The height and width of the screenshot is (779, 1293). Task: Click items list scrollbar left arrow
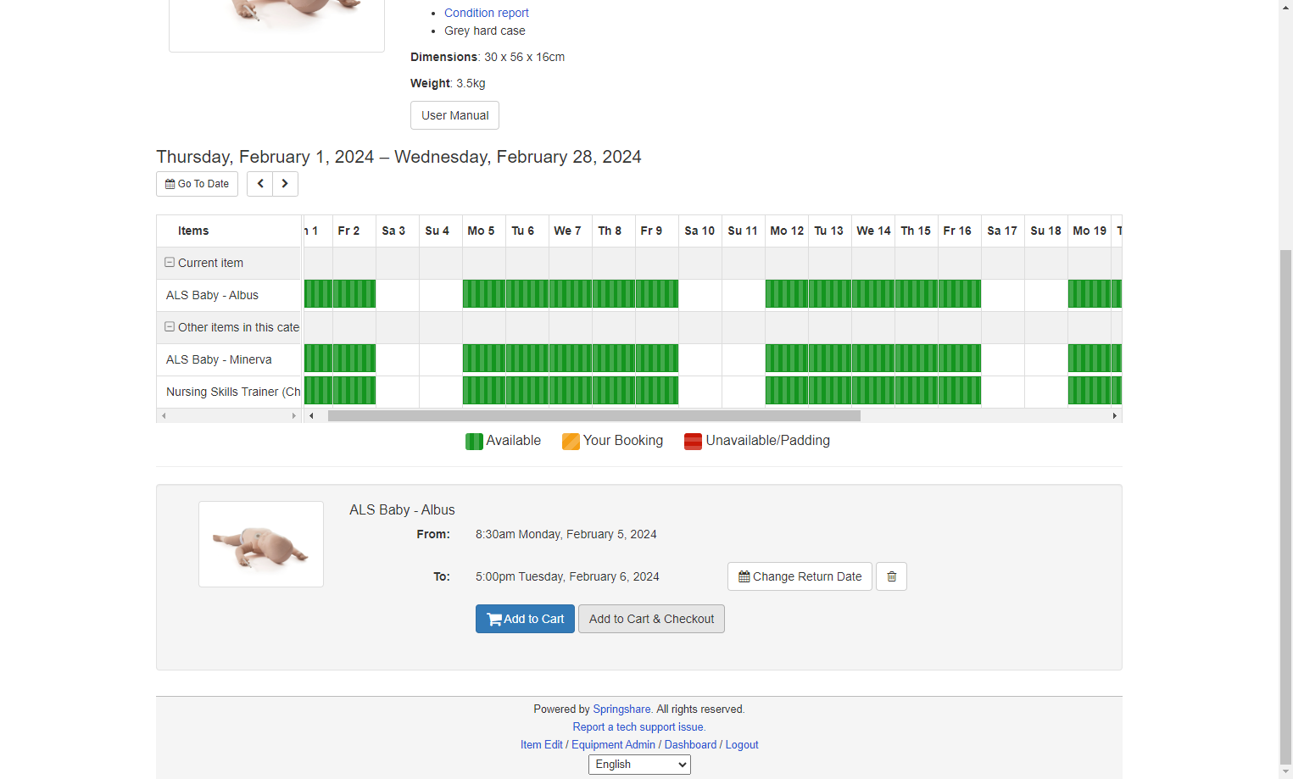tap(164, 416)
